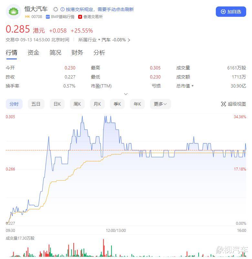Click the info icon before 按港交所规定
The image size is (252, 259).
click(62, 9)
